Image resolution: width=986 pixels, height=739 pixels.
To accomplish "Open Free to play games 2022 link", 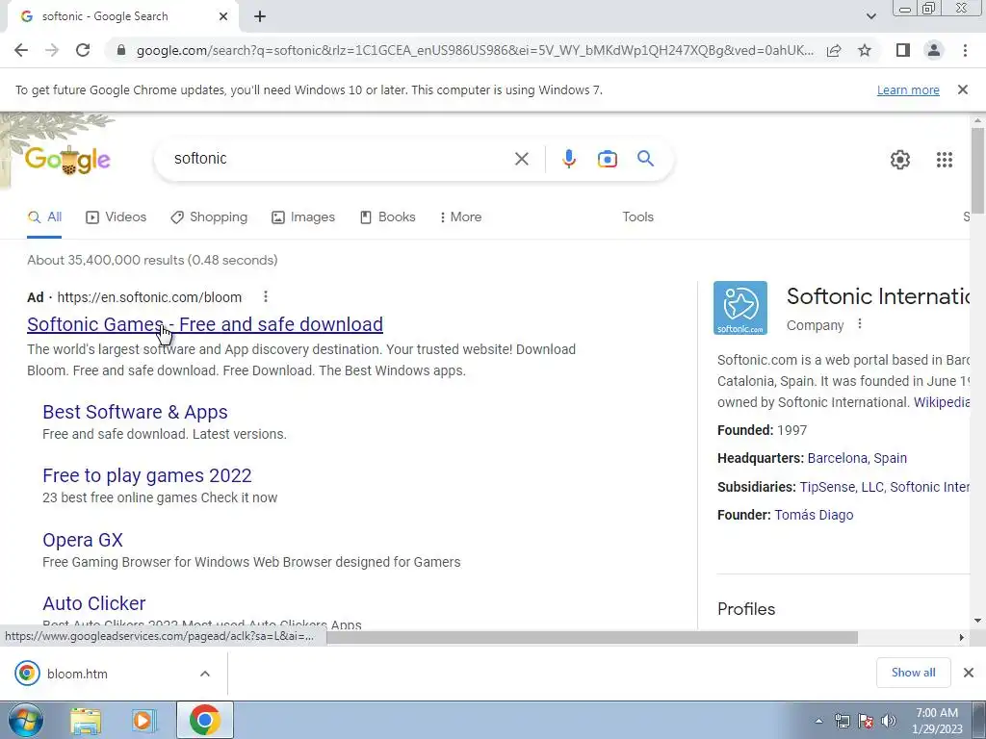I will pyautogui.click(x=147, y=475).
